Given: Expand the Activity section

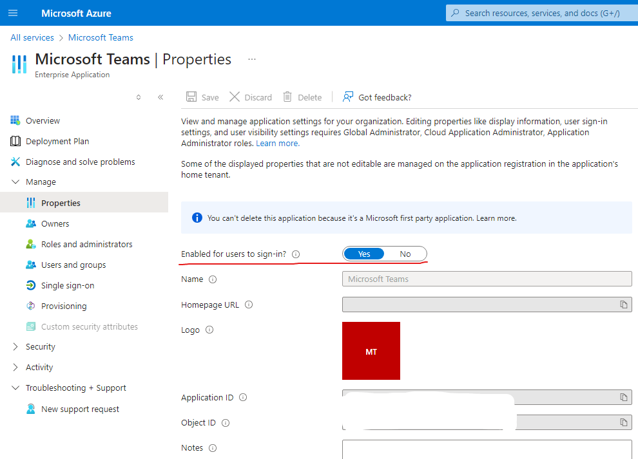Looking at the screenshot, I should point(15,367).
